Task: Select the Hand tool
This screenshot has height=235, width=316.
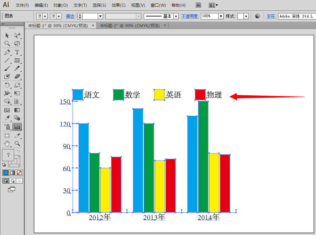Action: point(7,144)
